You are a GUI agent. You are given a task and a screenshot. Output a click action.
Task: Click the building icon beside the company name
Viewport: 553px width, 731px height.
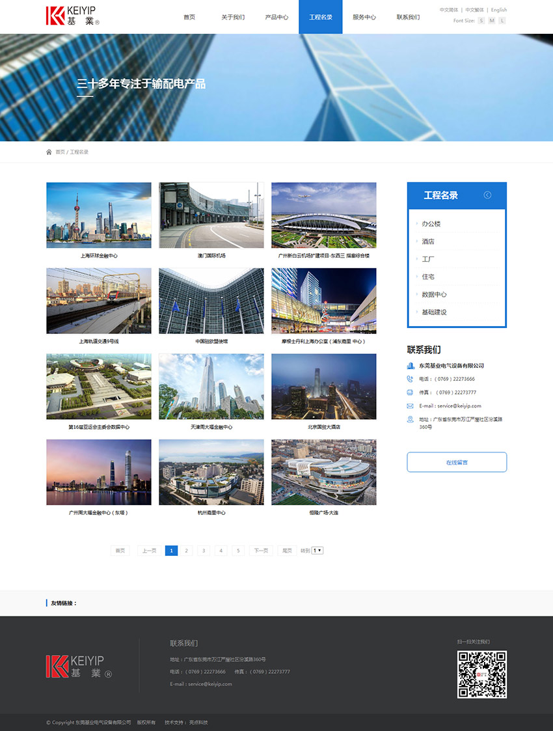click(x=410, y=366)
